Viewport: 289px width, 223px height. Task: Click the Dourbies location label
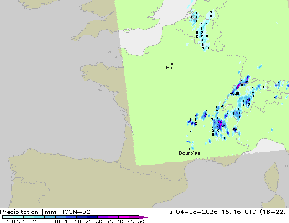(189, 153)
